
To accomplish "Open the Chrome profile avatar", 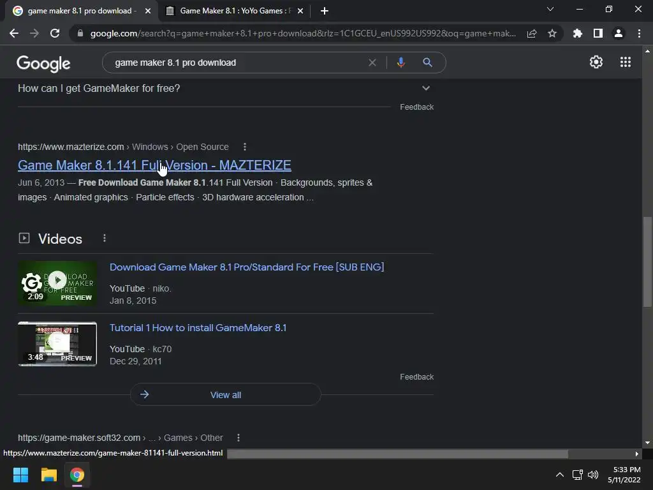I will click(x=619, y=33).
